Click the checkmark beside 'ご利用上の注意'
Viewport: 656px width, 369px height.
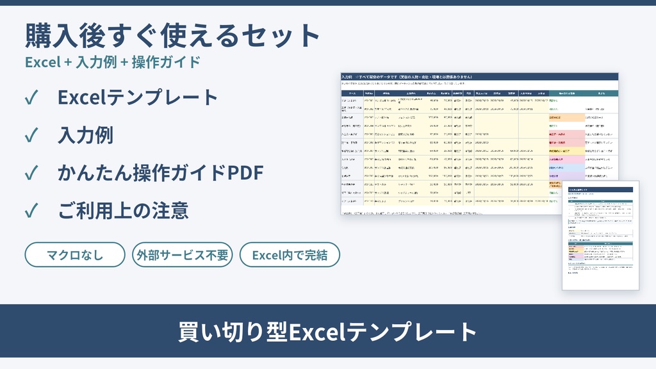32,210
